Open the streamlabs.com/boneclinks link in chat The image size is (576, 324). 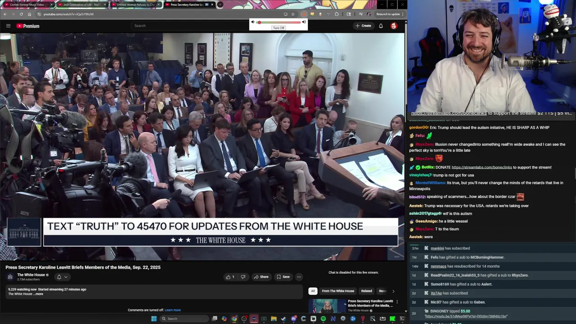pyautogui.click(x=481, y=167)
